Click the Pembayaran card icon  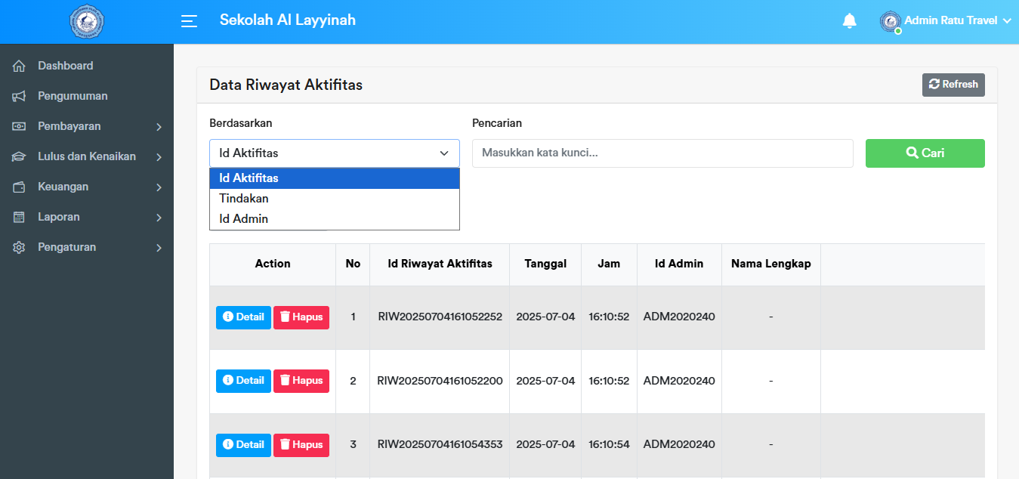tap(19, 126)
